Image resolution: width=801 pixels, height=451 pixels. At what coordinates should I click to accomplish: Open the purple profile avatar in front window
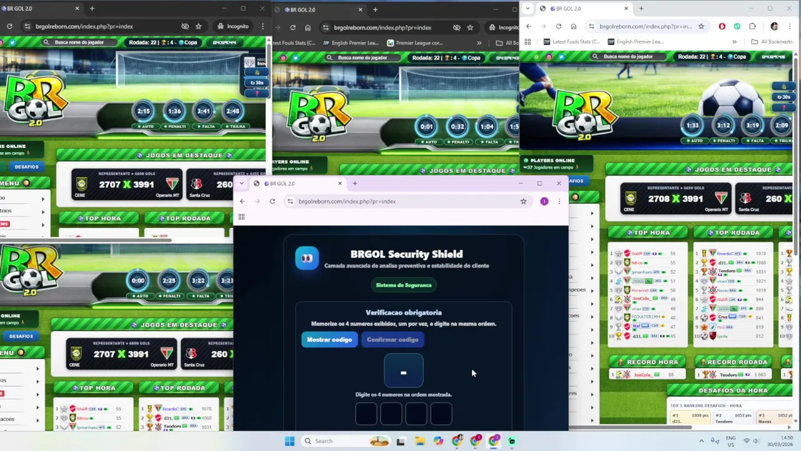point(544,201)
